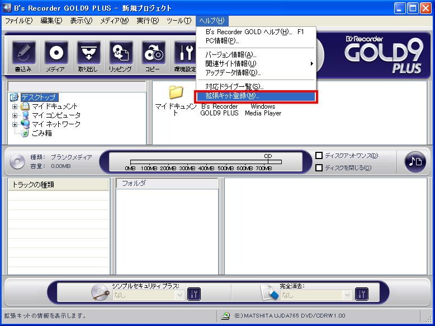Select 対応ドライブ一覧(S) menu item
This screenshot has width=435, height=326.
point(256,86)
